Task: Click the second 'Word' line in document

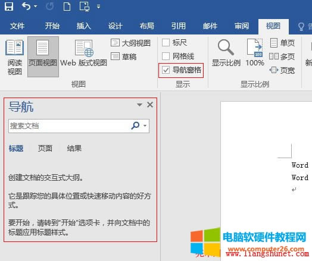Action: [x=300, y=177]
